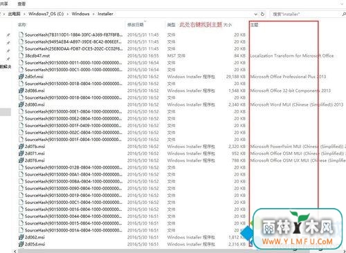The width and height of the screenshot is (346, 253).
Task: Click the Installer breadcrumb segment
Action: click(105, 14)
